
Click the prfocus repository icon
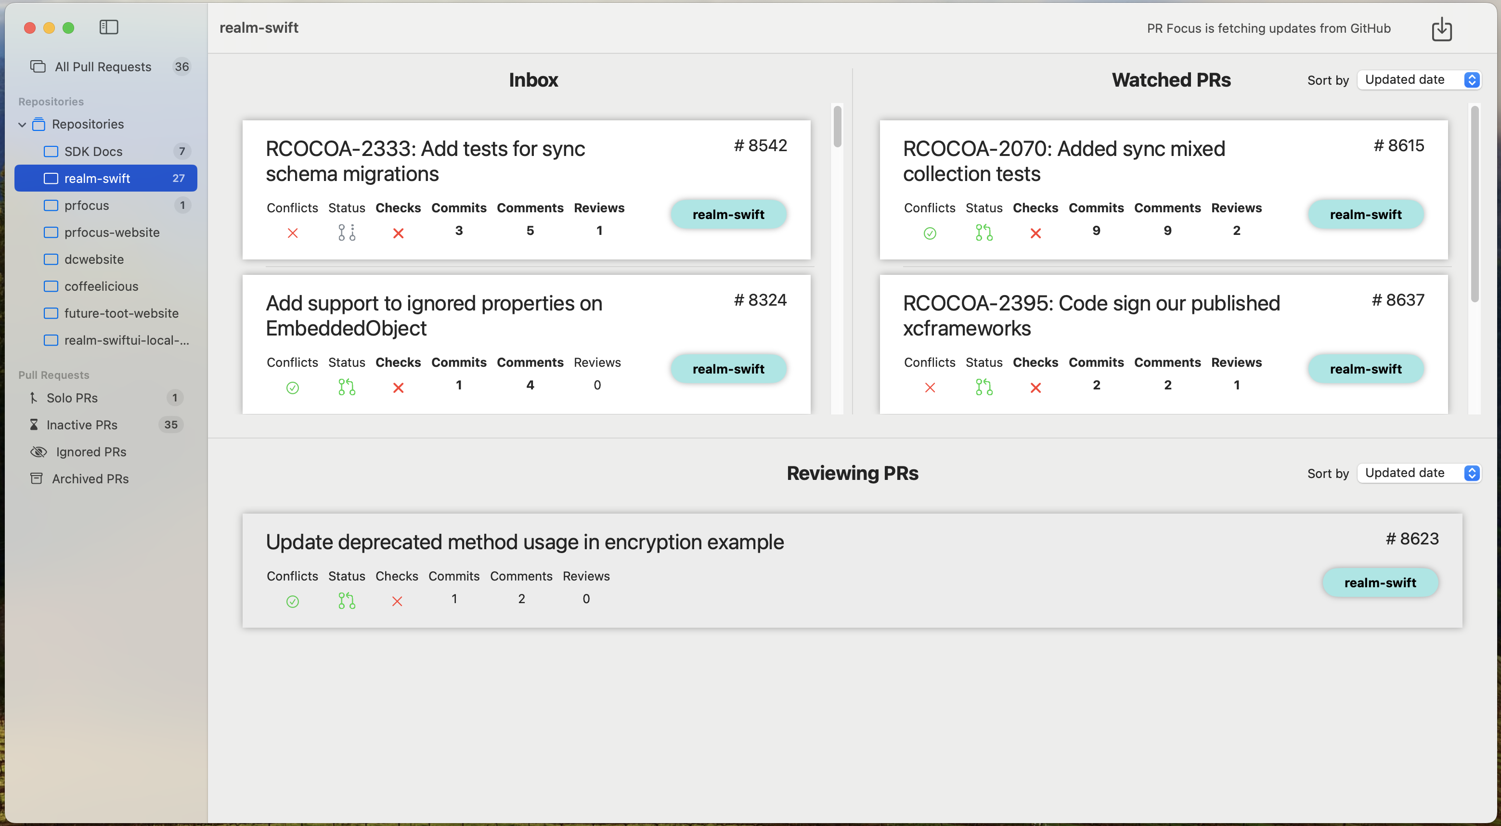coord(52,205)
